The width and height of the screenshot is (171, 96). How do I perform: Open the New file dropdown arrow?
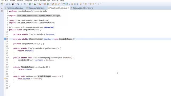[x=4, y=4]
